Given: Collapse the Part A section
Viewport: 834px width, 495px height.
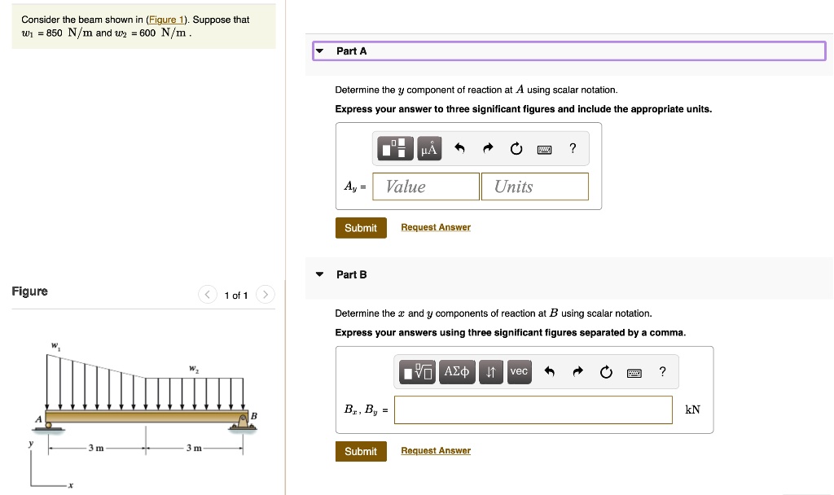Looking at the screenshot, I should pyautogui.click(x=320, y=51).
